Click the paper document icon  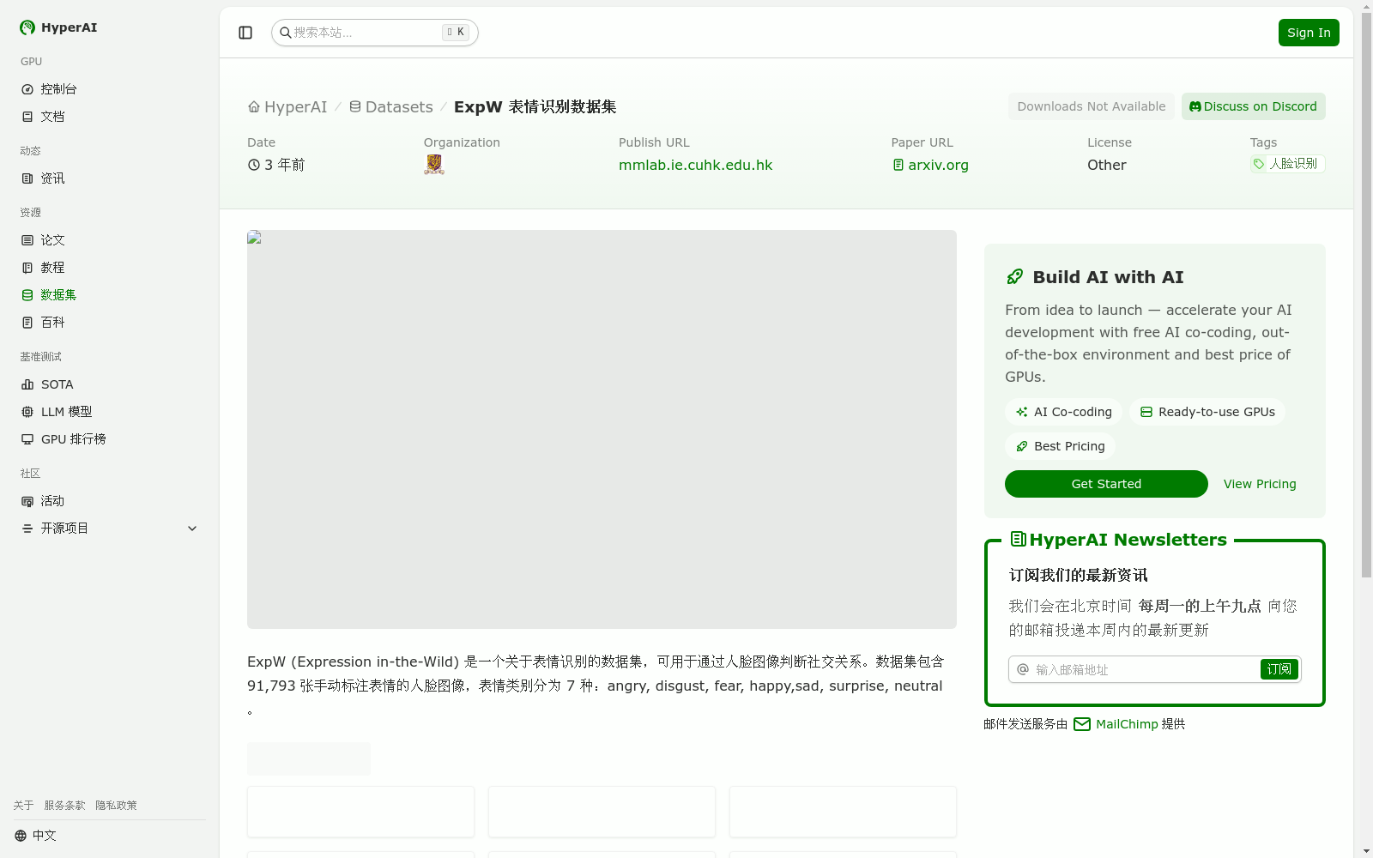point(898,165)
